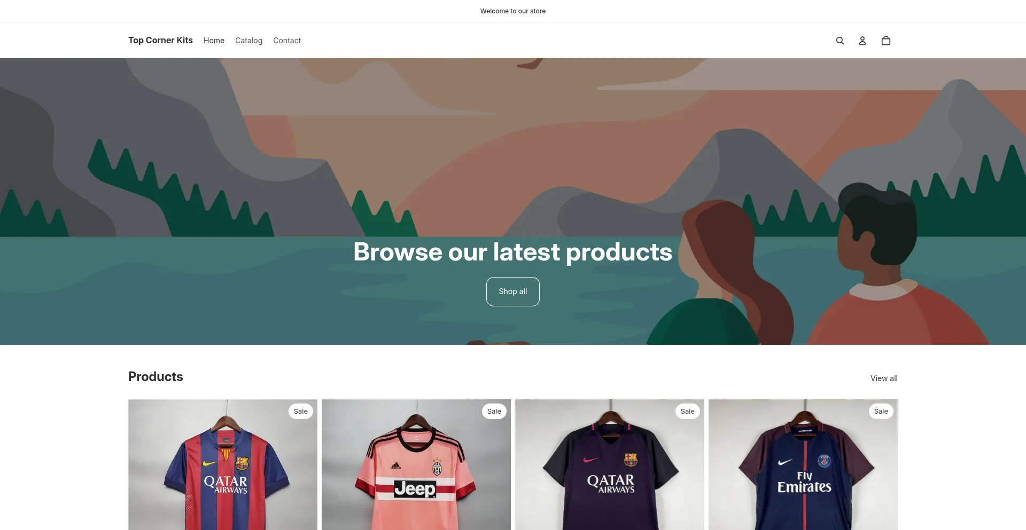Open the Catalog menu item
The width and height of the screenshot is (1026, 530).
(x=248, y=41)
